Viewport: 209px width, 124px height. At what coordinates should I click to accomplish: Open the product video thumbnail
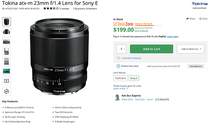(x=6, y=81)
